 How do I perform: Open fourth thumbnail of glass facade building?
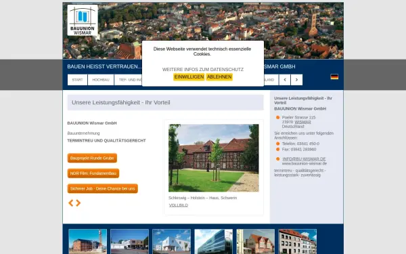(213, 242)
